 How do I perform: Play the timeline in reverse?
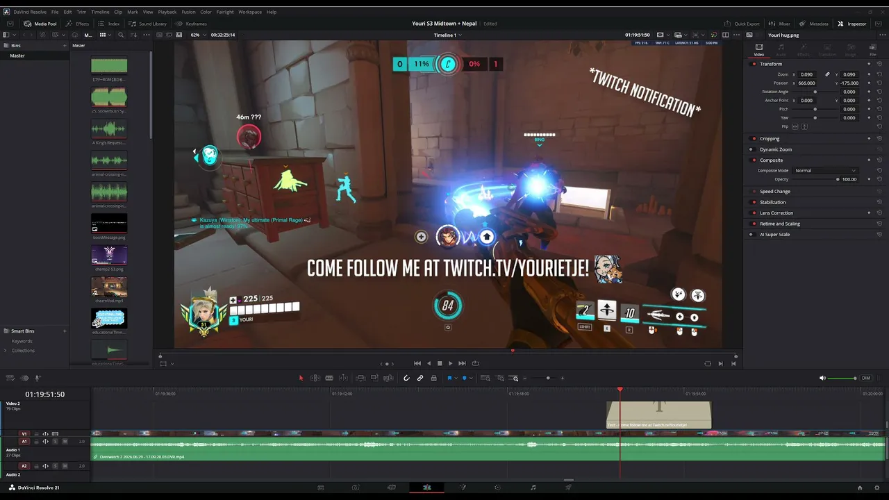(x=429, y=363)
